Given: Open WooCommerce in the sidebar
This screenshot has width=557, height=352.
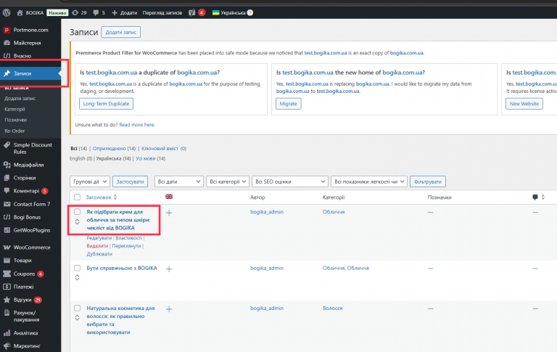Looking at the screenshot, I should tap(30, 247).
